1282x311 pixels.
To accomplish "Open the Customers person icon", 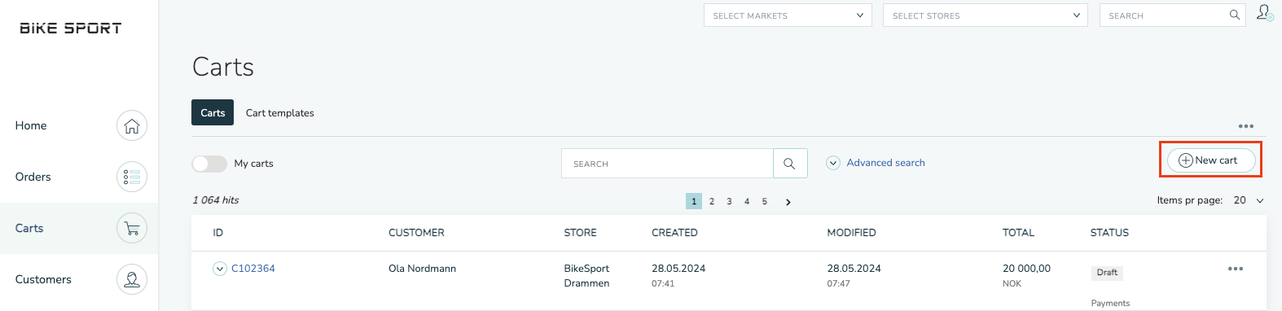I will tap(132, 279).
